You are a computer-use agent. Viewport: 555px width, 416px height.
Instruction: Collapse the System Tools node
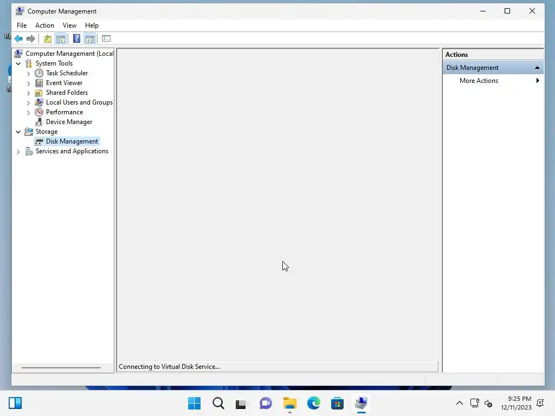[18, 64]
